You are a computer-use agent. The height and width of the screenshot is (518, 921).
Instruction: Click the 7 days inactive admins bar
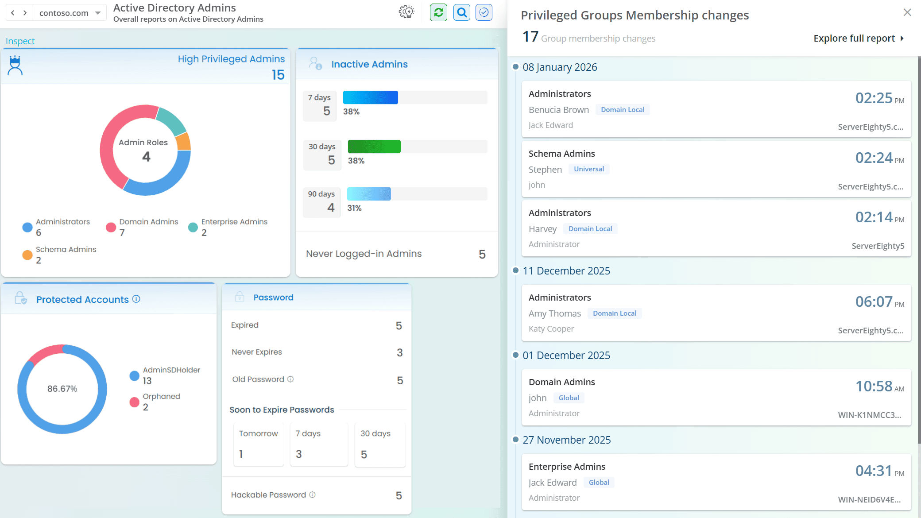(371, 97)
